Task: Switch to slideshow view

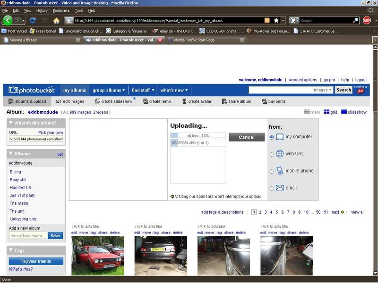Action: 354,112
